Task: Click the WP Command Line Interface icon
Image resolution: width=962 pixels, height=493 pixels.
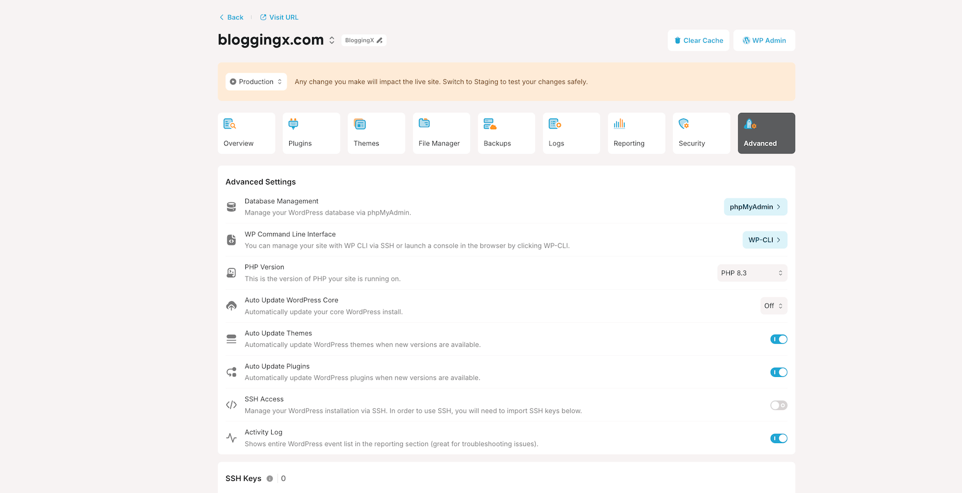Action: pos(231,240)
